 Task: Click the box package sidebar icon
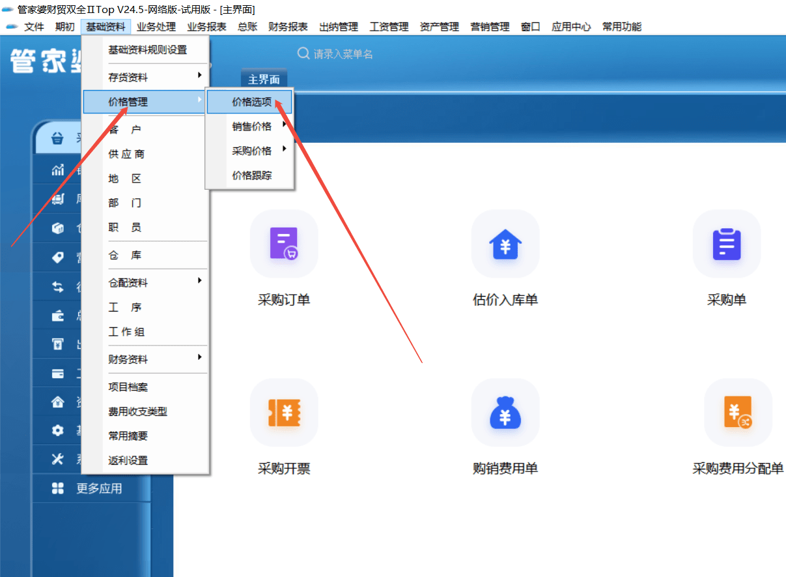(58, 228)
